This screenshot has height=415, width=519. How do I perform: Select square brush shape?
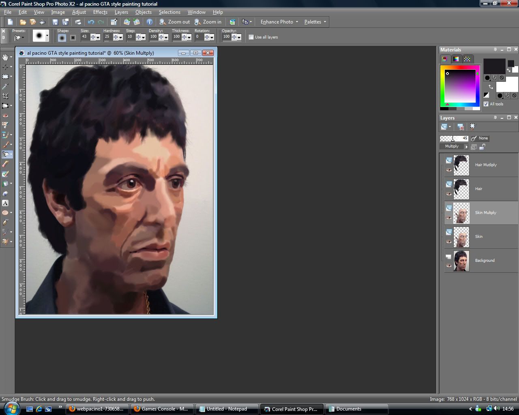point(73,38)
